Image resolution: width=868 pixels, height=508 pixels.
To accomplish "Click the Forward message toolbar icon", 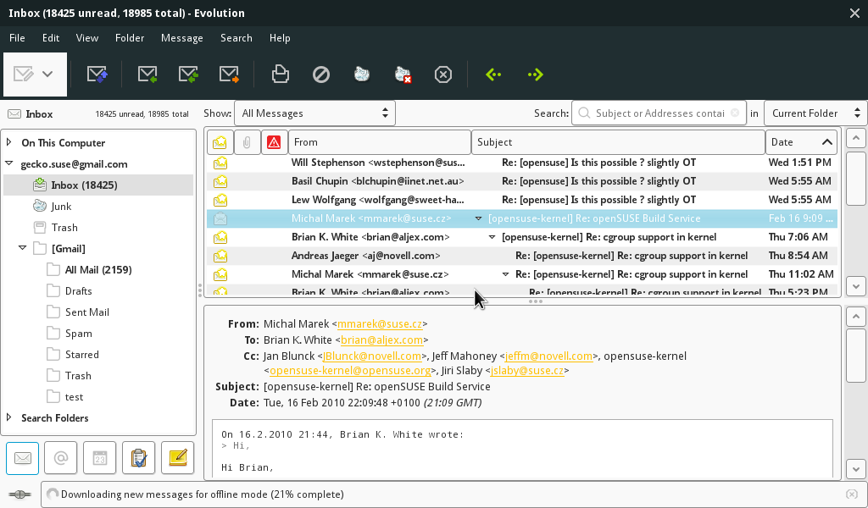I will point(229,74).
